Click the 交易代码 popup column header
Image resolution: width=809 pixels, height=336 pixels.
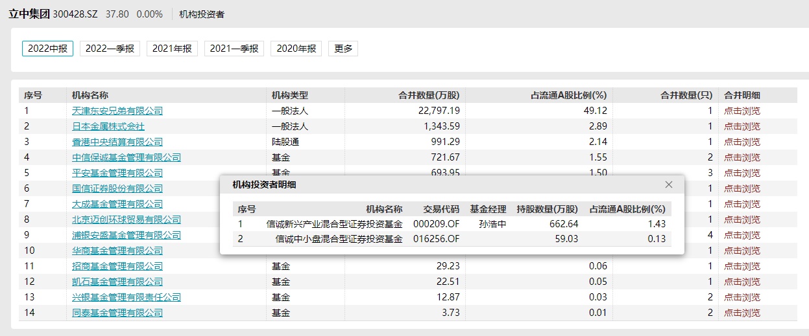click(441, 209)
